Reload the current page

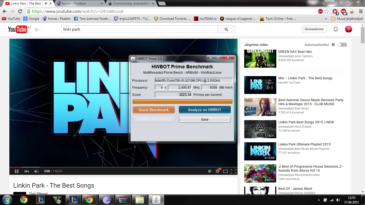(20, 11)
